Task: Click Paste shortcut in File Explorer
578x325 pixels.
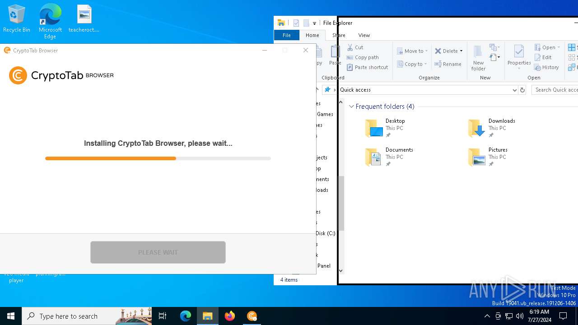Action: pos(367,67)
